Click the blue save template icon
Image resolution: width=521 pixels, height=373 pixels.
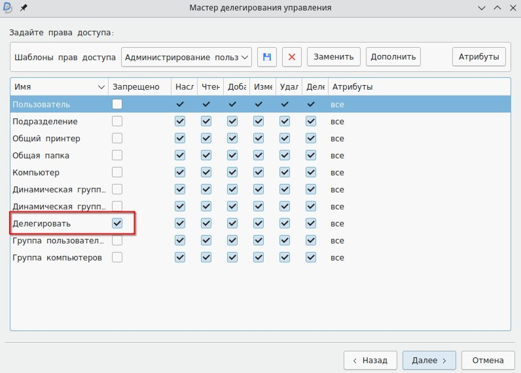pyautogui.click(x=266, y=57)
